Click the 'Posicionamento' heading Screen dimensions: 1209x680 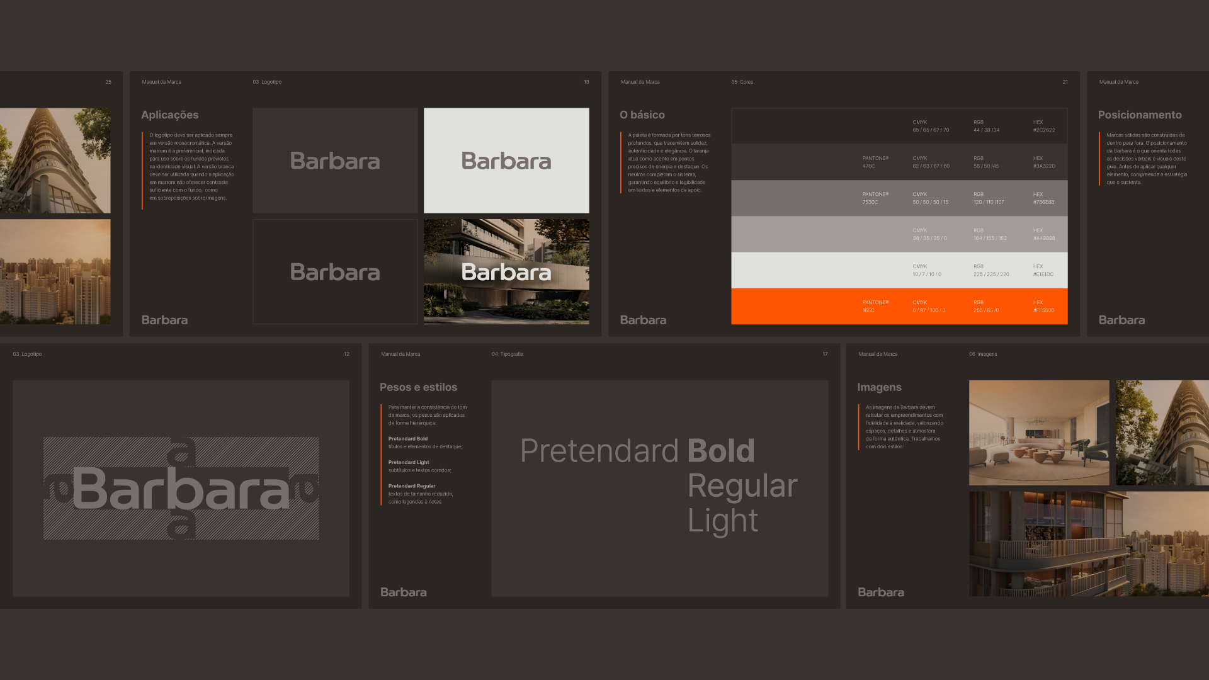1140,115
